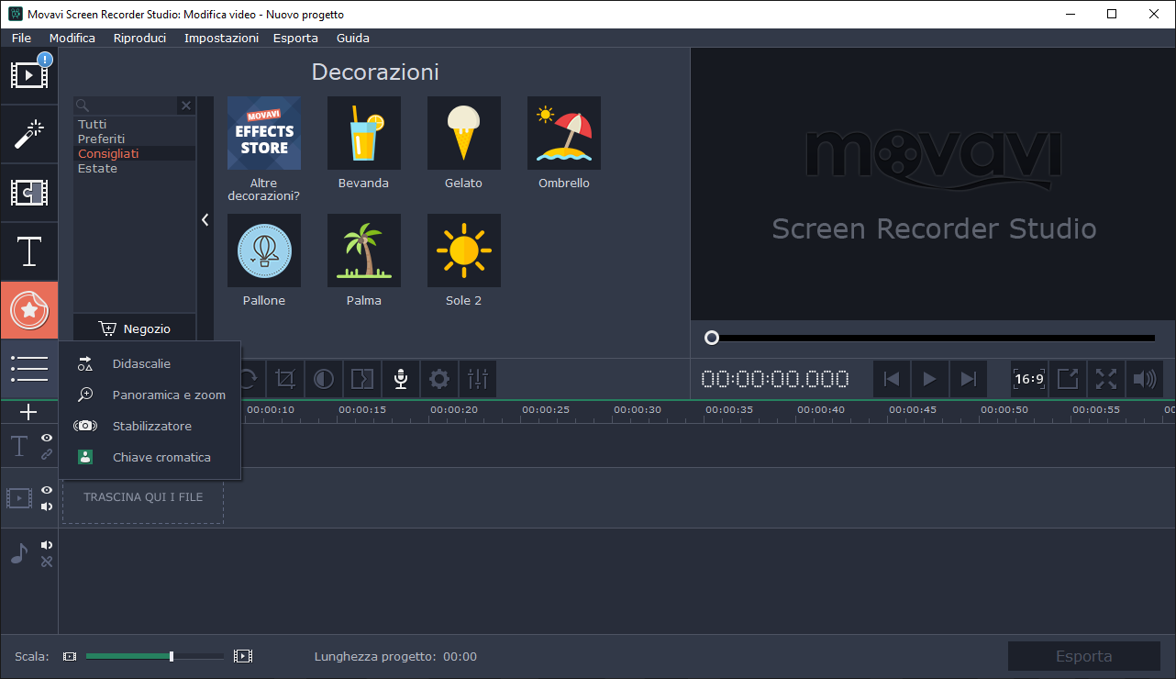Open the Riproduci menu
The width and height of the screenshot is (1176, 679).
click(x=139, y=38)
